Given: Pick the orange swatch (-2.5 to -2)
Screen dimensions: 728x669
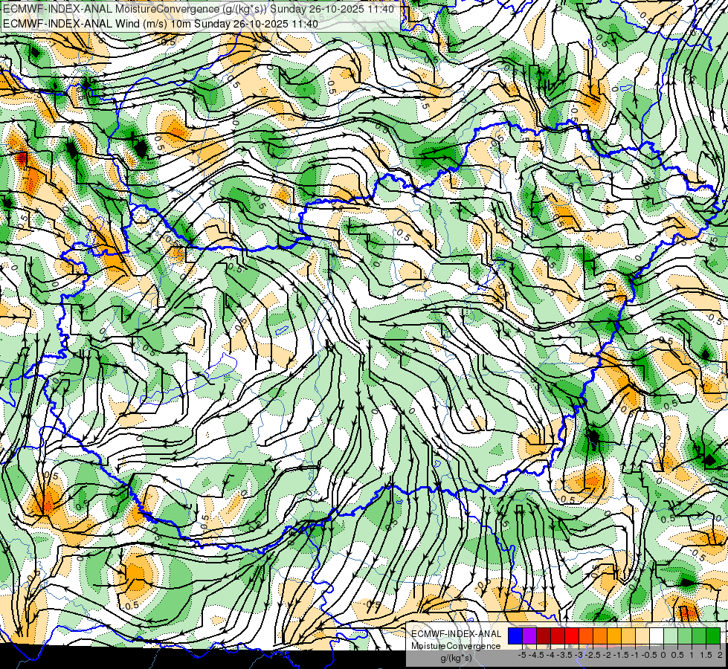Looking at the screenshot, I should click(x=600, y=636).
